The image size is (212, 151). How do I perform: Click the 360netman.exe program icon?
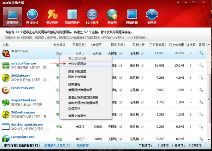point(6,114)
